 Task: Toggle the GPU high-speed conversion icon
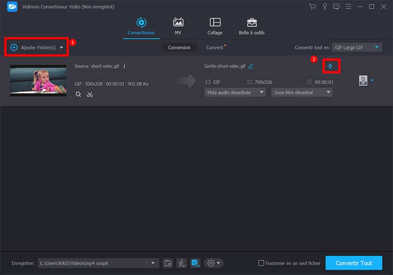coord(195,263)
